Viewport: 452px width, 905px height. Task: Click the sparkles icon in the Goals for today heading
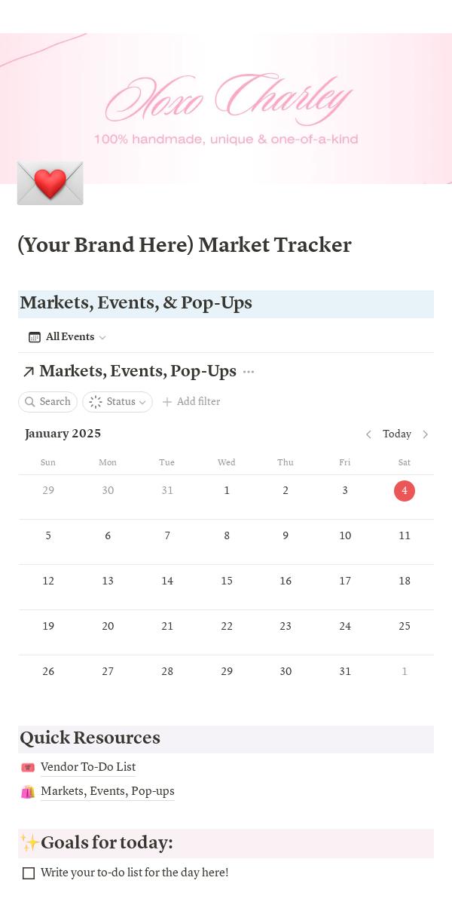(29, 842)
